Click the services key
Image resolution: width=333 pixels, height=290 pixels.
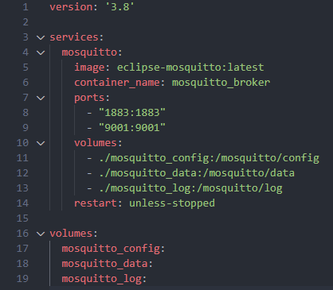point(74,37)
